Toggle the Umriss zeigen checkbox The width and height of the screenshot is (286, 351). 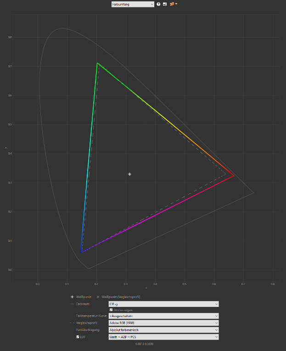(x=110, y=310)
